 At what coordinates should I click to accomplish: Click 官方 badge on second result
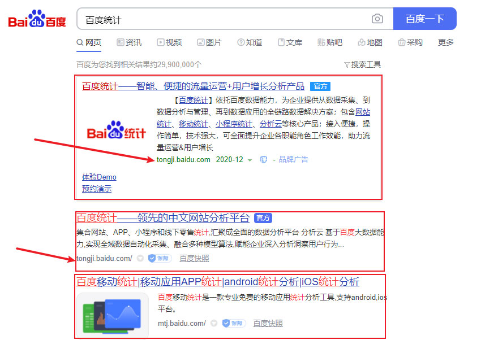click(263, 218)
